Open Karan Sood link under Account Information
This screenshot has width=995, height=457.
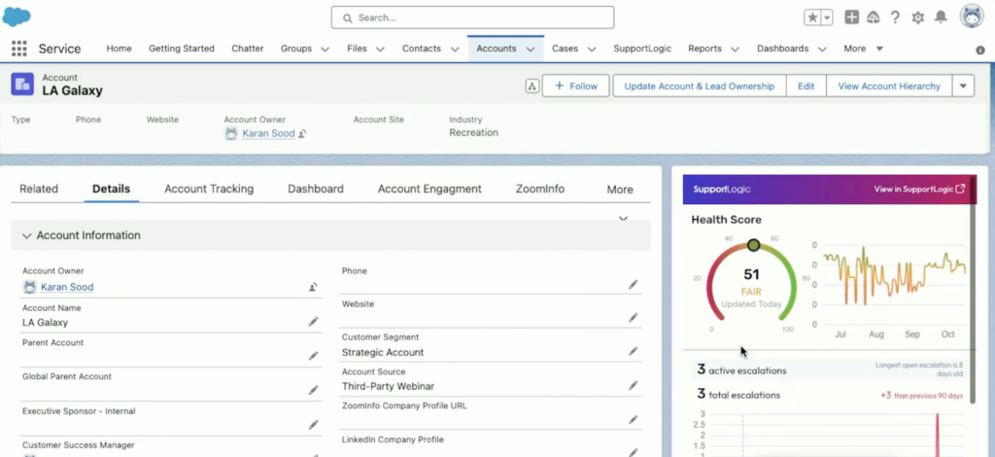67,287
